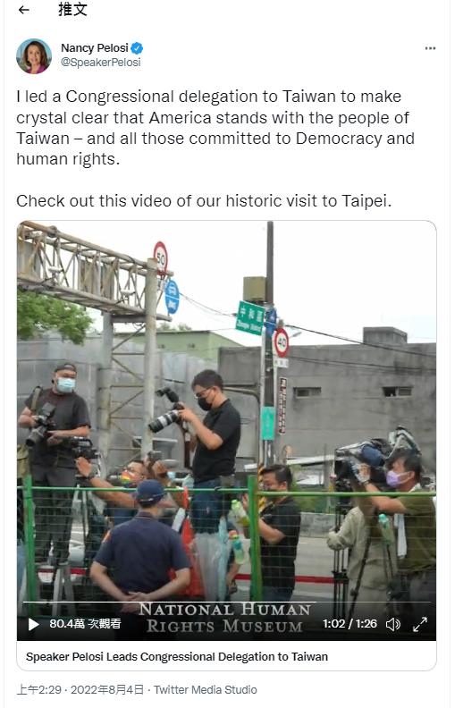The height and width of the screenshot is (708, 463).
Task: Open the @SpeakerPelosi handle link
Action: pyautogui.click(x=101, y=63)
